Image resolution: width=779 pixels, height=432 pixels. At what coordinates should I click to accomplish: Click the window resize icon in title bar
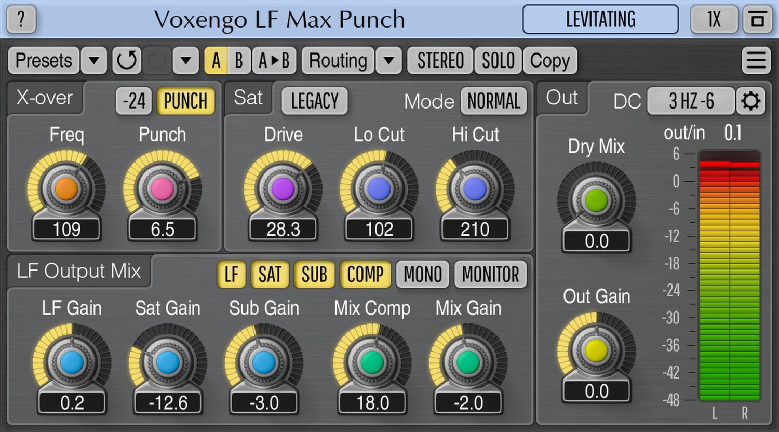point(757,20)
